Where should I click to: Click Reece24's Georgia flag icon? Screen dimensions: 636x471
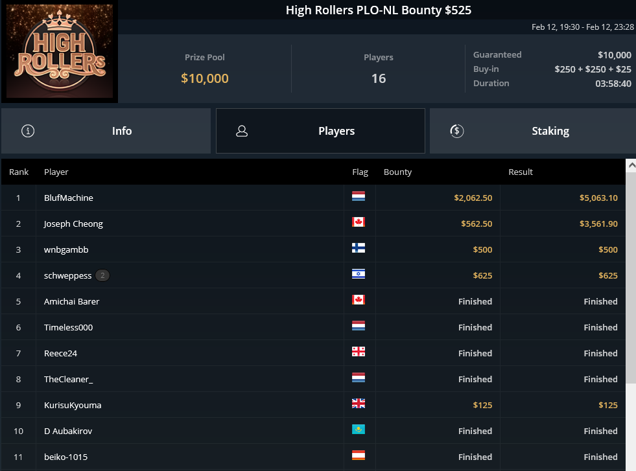tap(358, 351)
